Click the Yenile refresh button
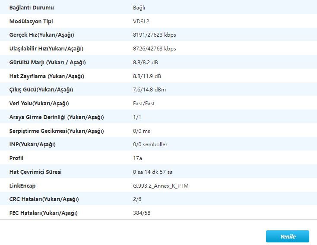 pyautogui.click(x=288, y=236)
